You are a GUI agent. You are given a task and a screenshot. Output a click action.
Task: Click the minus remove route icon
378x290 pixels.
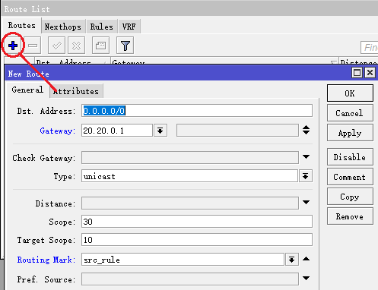click(33, 46)
